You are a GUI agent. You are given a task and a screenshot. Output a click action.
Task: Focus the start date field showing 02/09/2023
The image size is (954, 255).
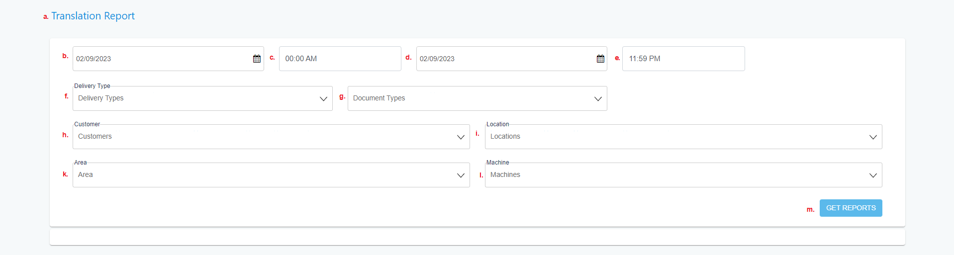pyautogui.click(x=168, y=59)
